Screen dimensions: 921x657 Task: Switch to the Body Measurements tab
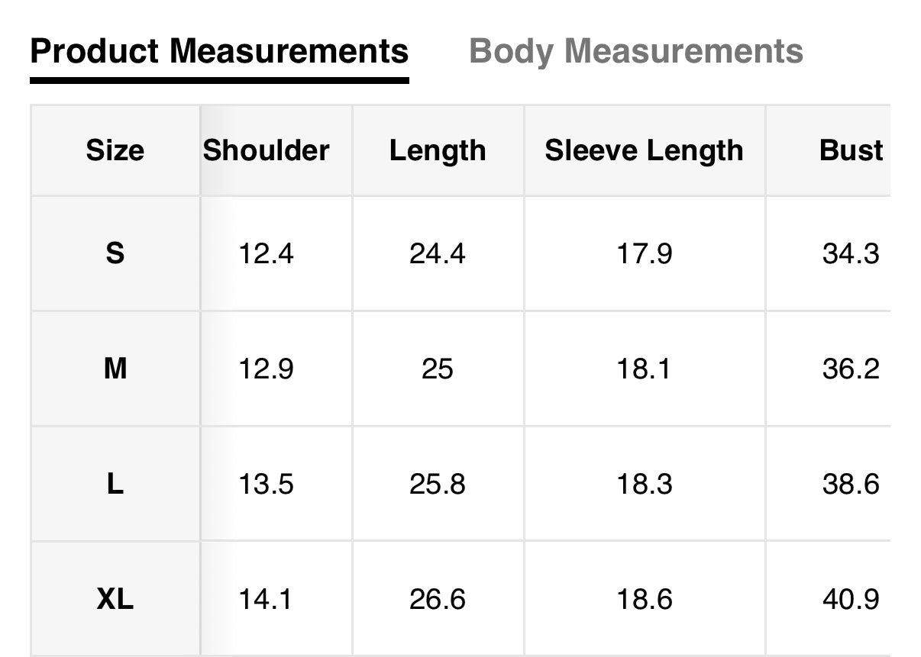click(x=635, y=52)
